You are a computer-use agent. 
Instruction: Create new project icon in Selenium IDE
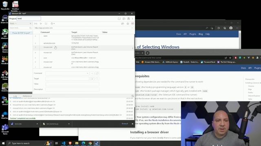click(119, 19)
